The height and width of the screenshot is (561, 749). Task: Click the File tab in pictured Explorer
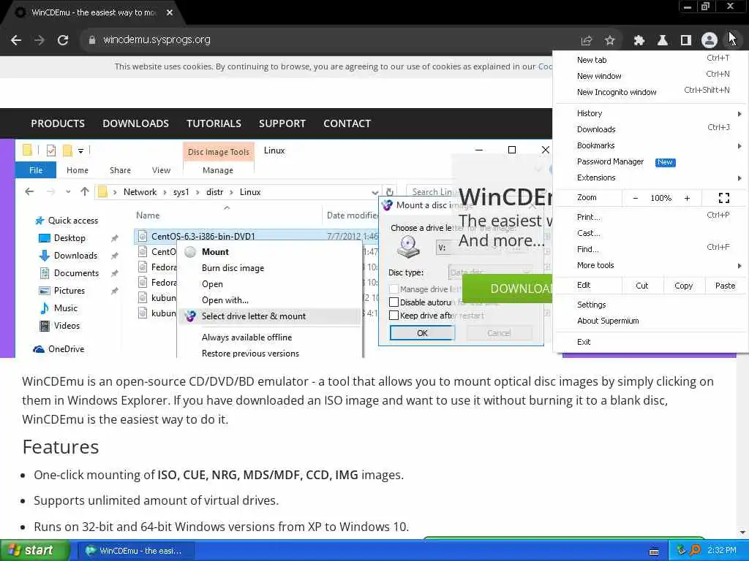pos(36,170)
